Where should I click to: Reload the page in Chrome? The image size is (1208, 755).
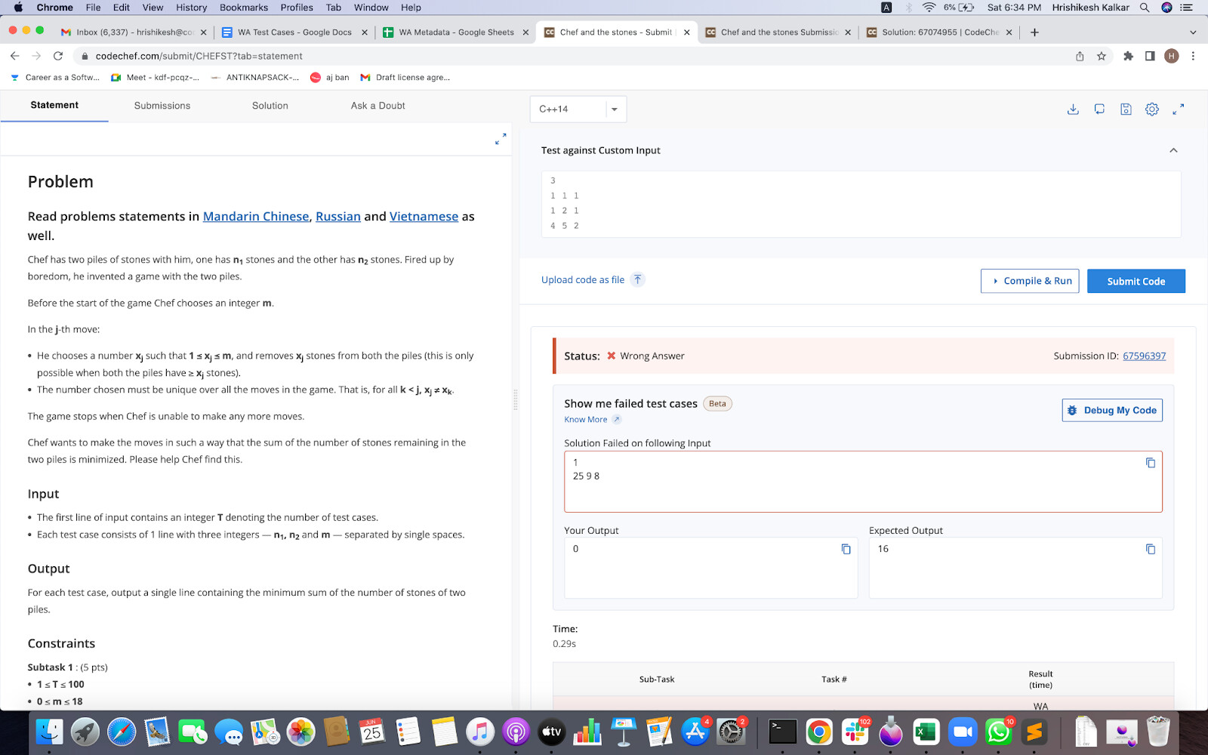(x=58, y=56)
